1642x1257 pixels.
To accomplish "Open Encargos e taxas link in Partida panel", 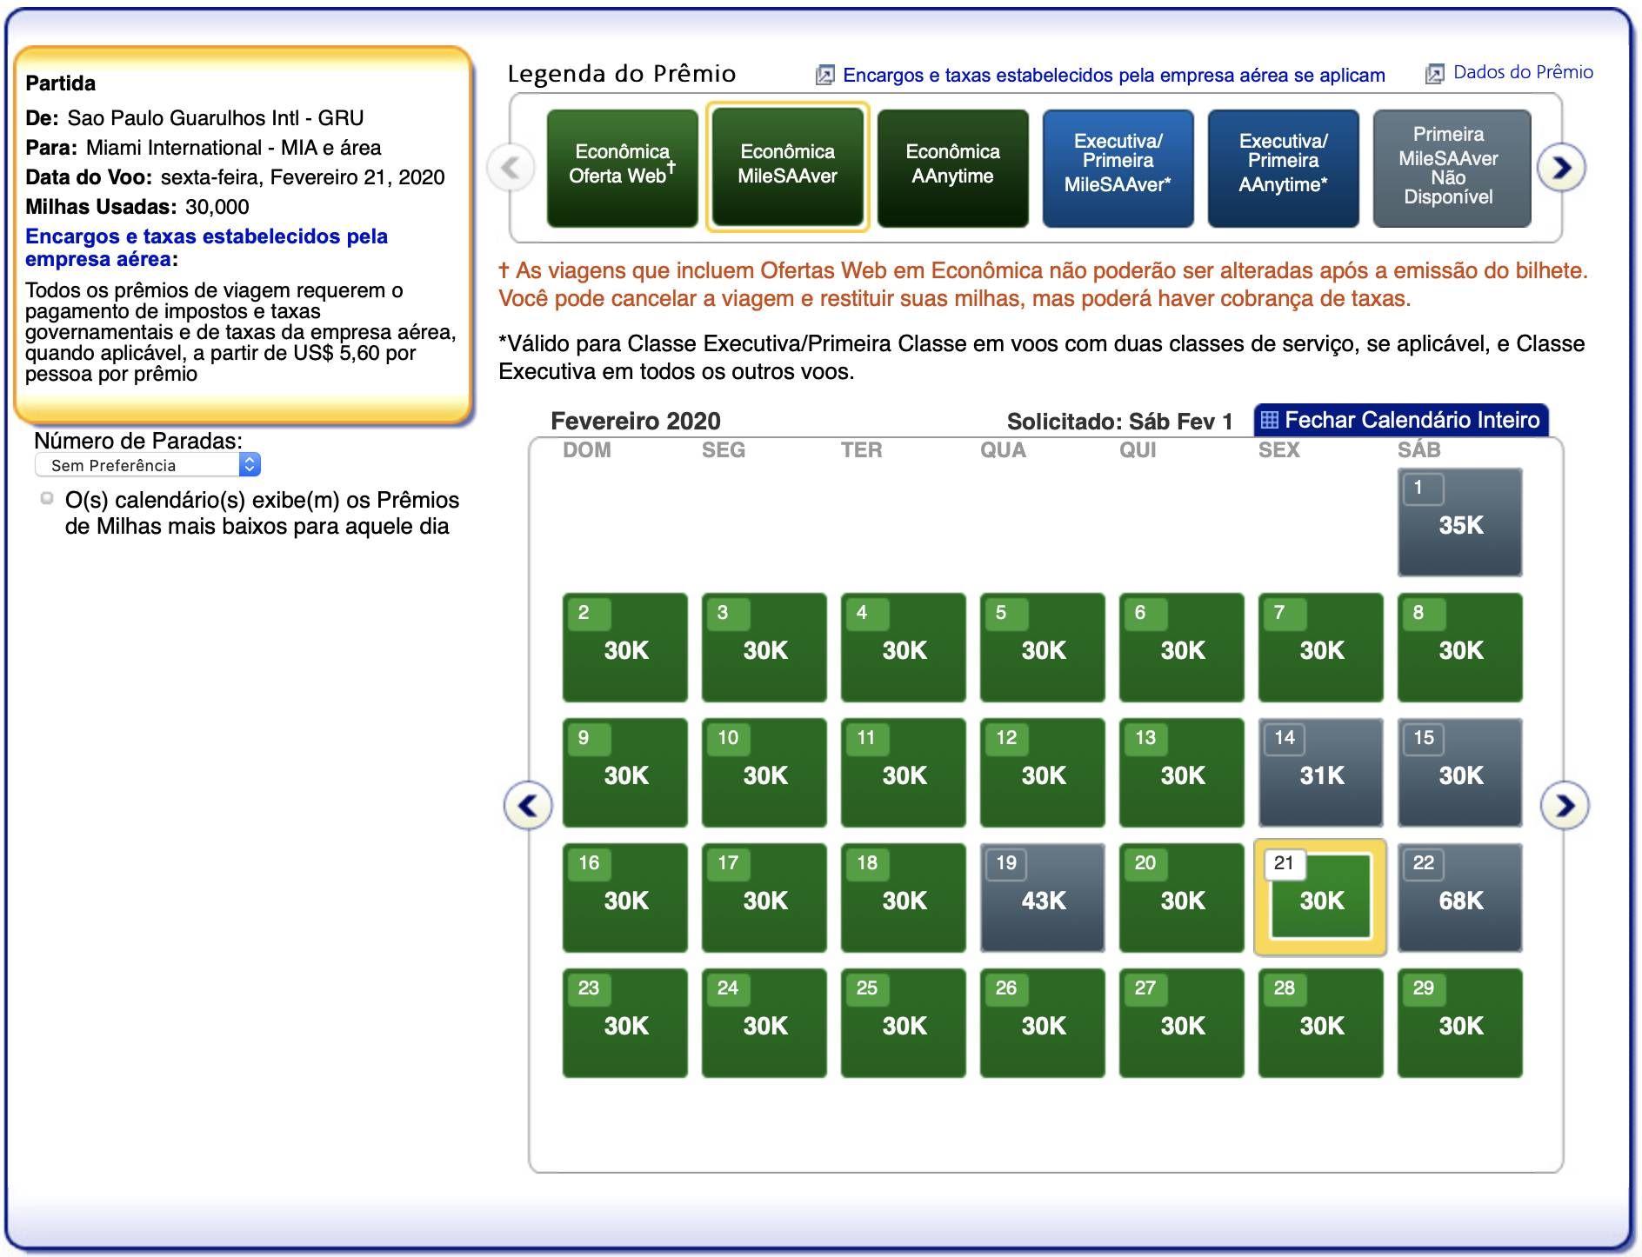I will [x=206, y=248].
